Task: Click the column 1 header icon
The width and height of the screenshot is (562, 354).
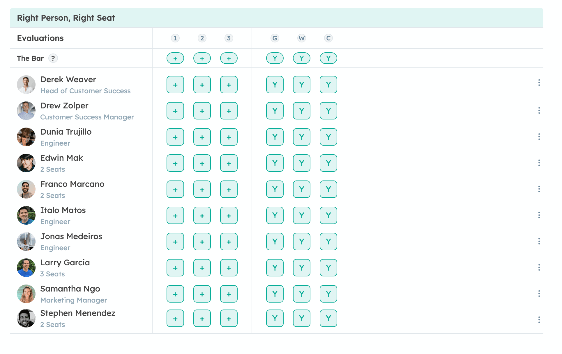Action: point(175,38)
